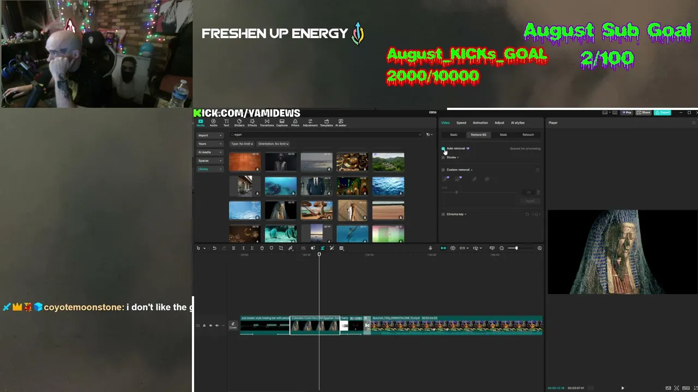Open the Adjustment panel
Screen dimensions: 698x392
pyautogui.click(x=310, y=122)
